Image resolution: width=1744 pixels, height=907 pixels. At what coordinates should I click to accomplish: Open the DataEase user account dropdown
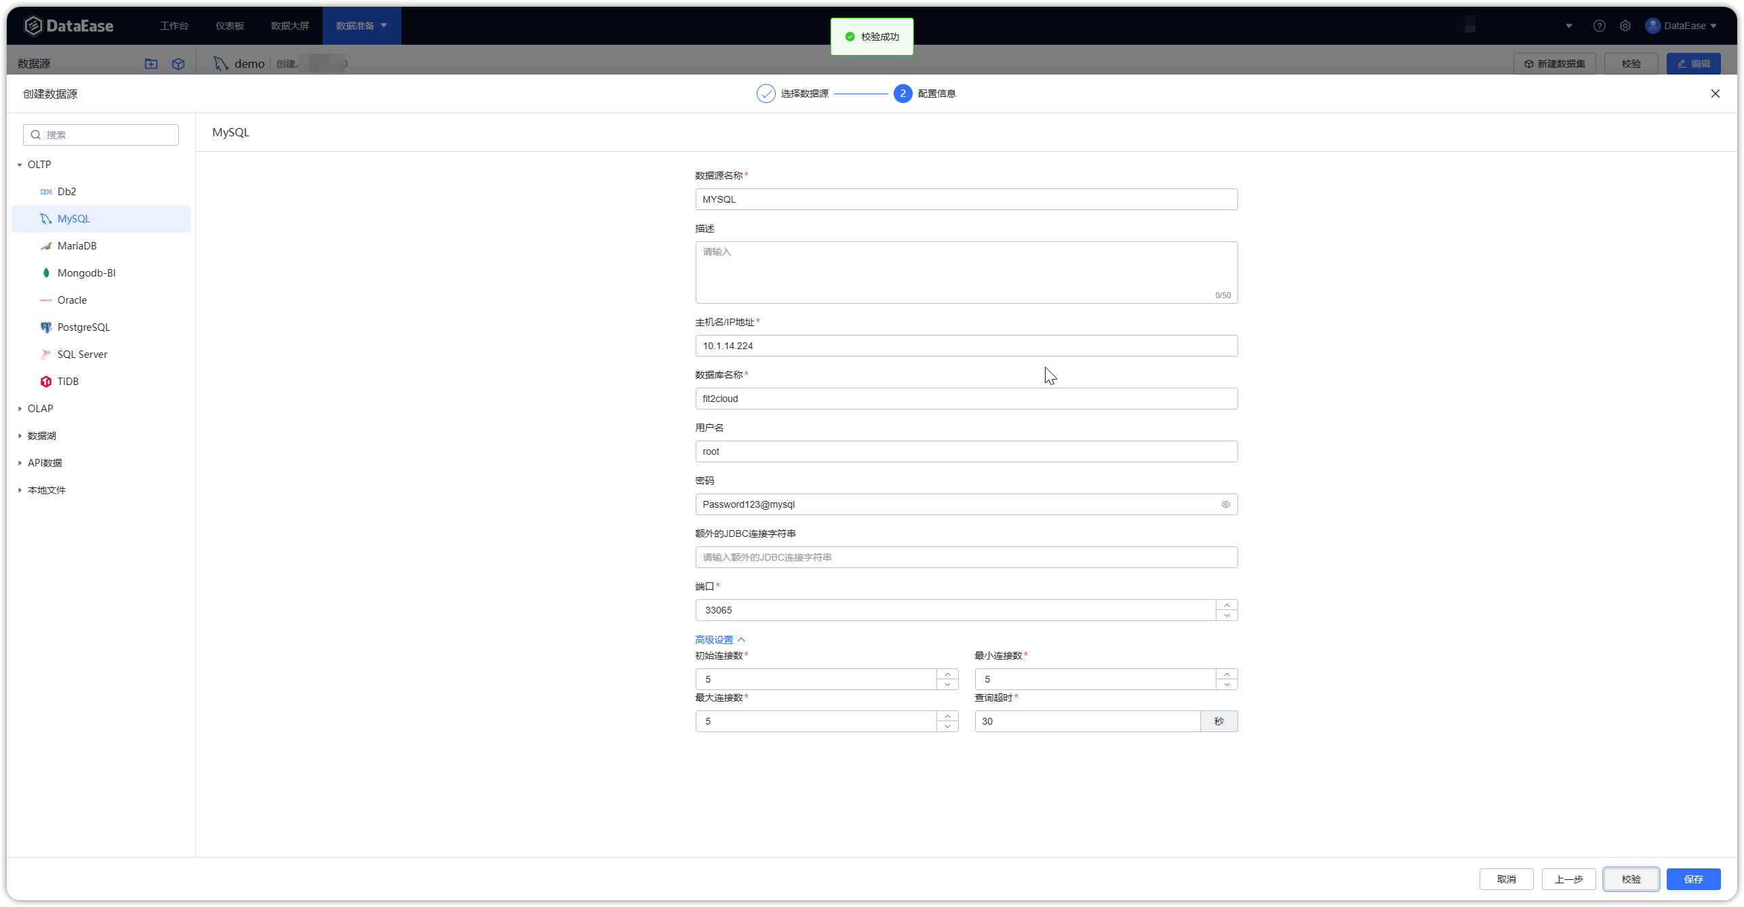(1683, 25)
